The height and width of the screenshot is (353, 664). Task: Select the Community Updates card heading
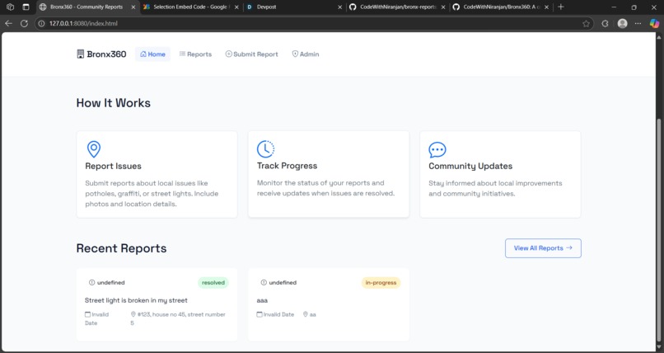(470, 166)
